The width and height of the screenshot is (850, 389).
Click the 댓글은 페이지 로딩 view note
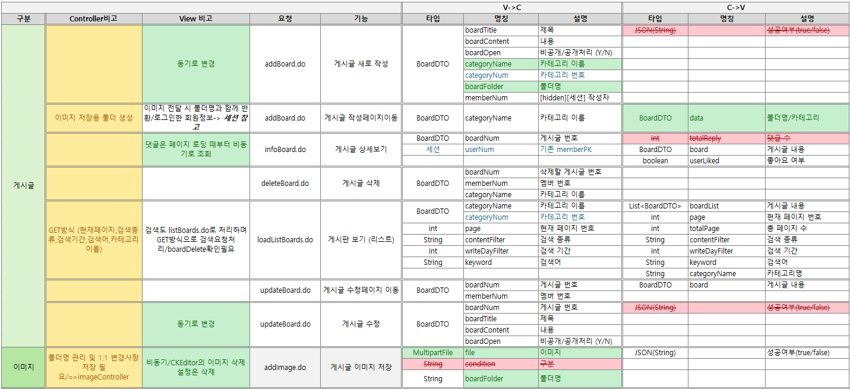pyautogui.click(x=195, y=150)
